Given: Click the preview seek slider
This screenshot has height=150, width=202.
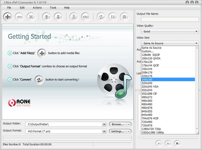Looking at the screenshot, I should pos(168,137).
